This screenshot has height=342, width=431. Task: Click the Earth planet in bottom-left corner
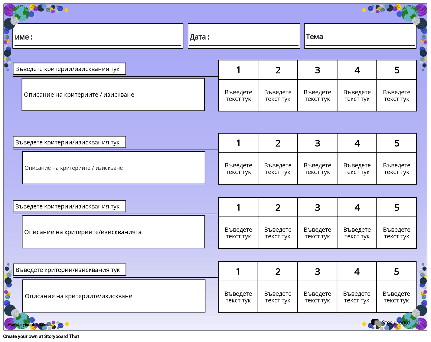coord(22,320)
